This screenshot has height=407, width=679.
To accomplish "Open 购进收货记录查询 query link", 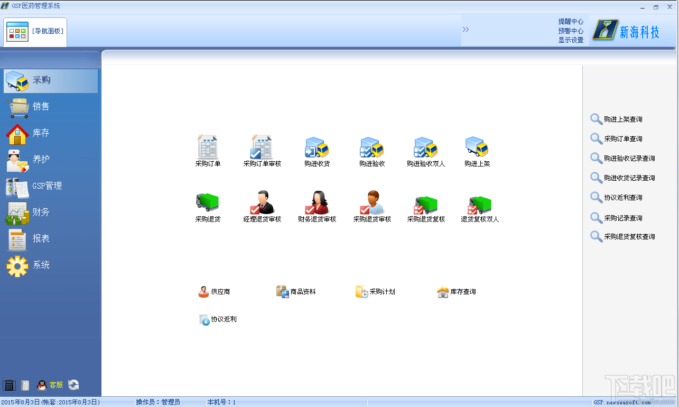I will (x=622, y=178).
